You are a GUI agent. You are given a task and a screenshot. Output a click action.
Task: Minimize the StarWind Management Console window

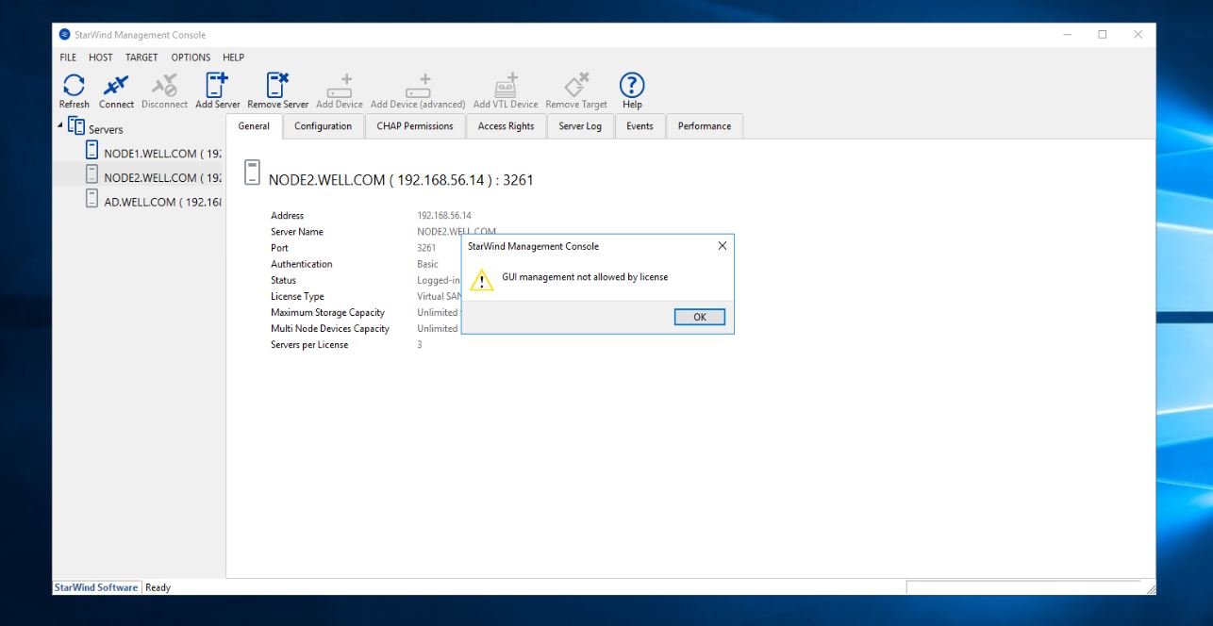(x=1067, y=35)
